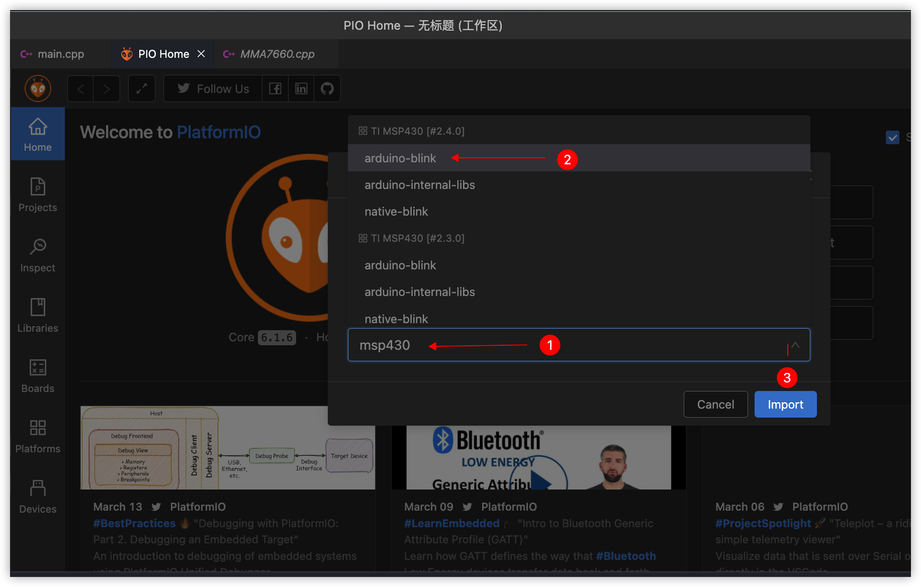
Task: Open Devices in the sidebar
Action: [38, 497]
